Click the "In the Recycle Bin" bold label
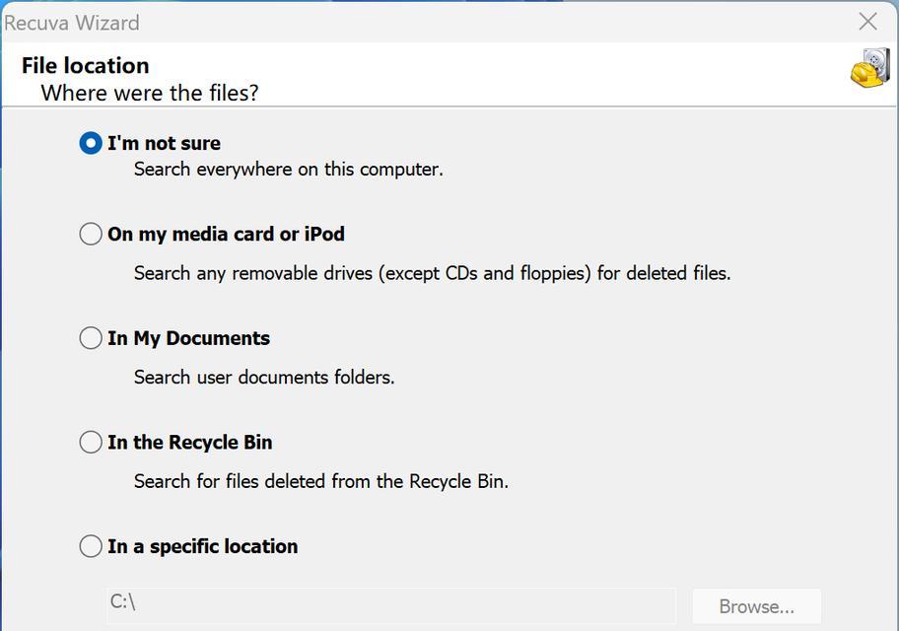The image size is (899, 631). [190, 443]
